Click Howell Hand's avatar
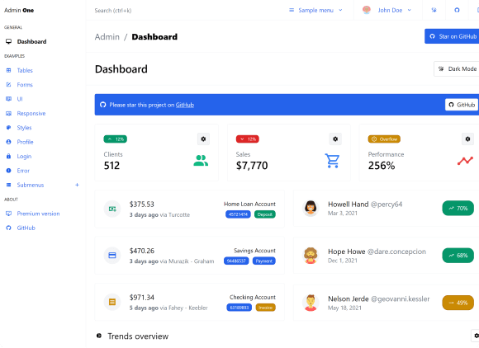Screen dimensions: 479x348 coord(311,208)
